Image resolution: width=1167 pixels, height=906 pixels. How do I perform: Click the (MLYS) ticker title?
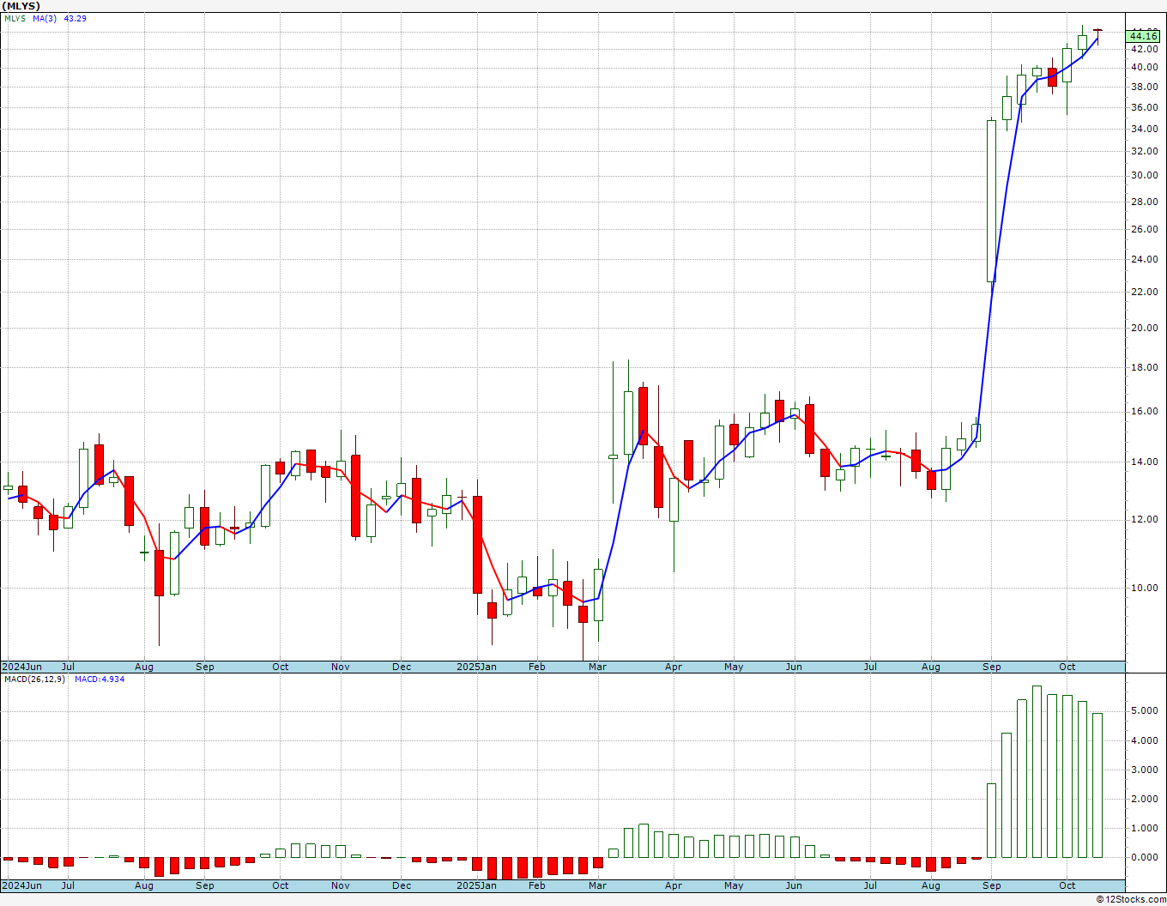point(21,6)
